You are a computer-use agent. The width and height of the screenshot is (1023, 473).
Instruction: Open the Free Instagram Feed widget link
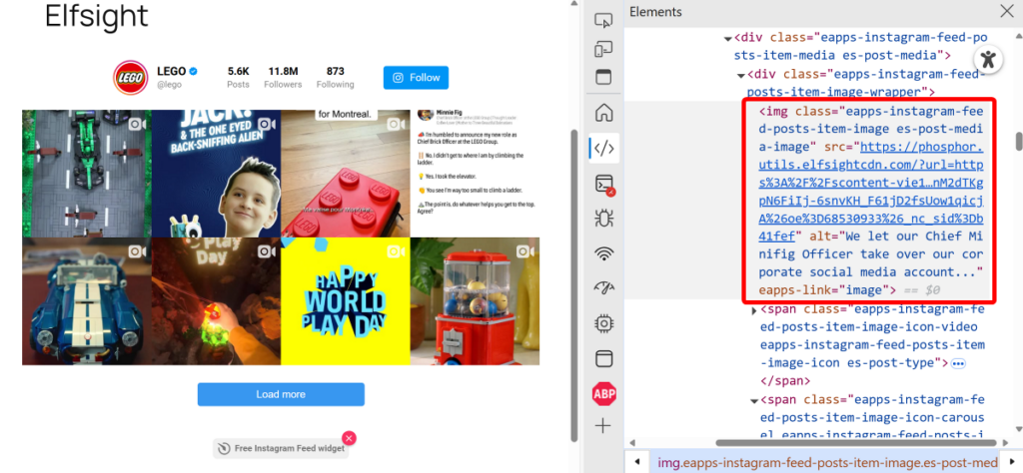[x=281, y=448]
